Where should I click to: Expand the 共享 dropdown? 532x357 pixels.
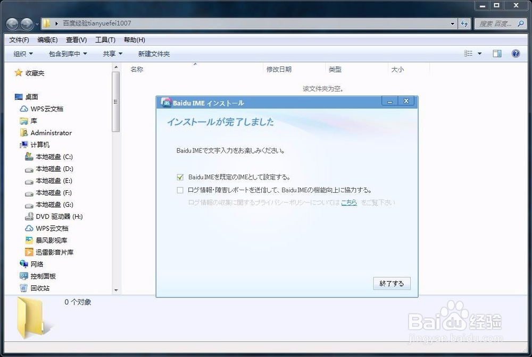click(x=113, y=54)
